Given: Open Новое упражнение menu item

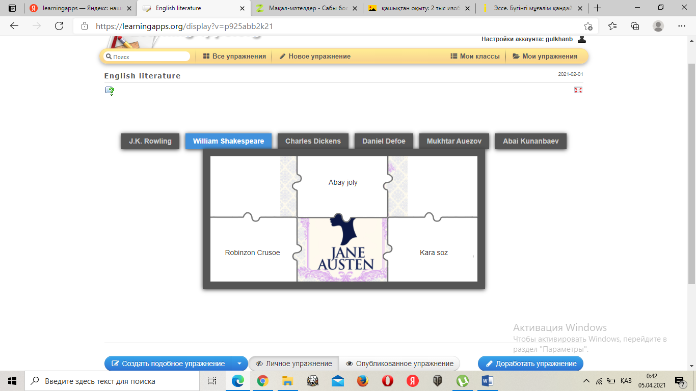Looking at the screenshot, I should (315, 57).
